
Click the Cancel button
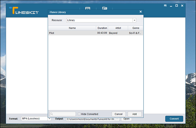coord(119,114)
